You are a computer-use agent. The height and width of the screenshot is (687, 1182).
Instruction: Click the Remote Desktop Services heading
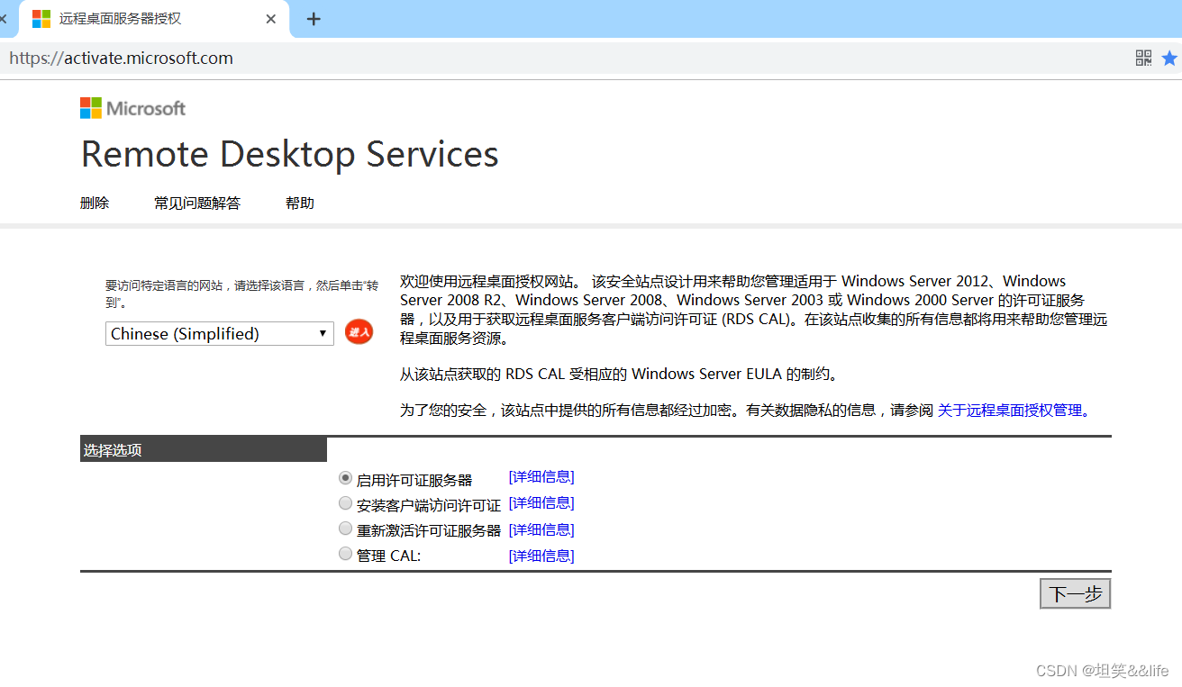click(x=290, y=154)
